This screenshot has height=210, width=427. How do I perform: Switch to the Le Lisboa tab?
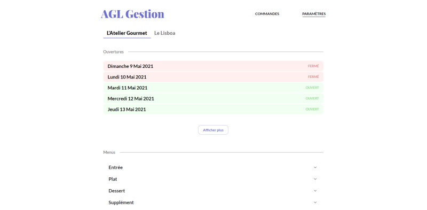coord(164,33)
